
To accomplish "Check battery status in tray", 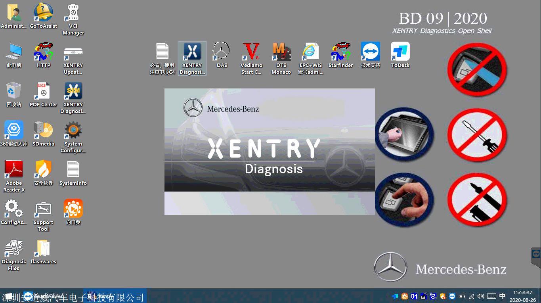I will point(462,296).
